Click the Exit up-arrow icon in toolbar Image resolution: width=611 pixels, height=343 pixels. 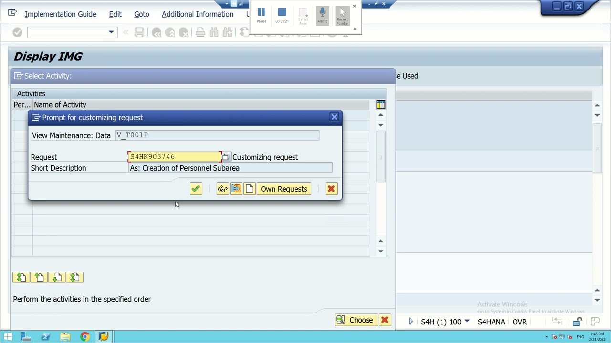tap(170, 32)
